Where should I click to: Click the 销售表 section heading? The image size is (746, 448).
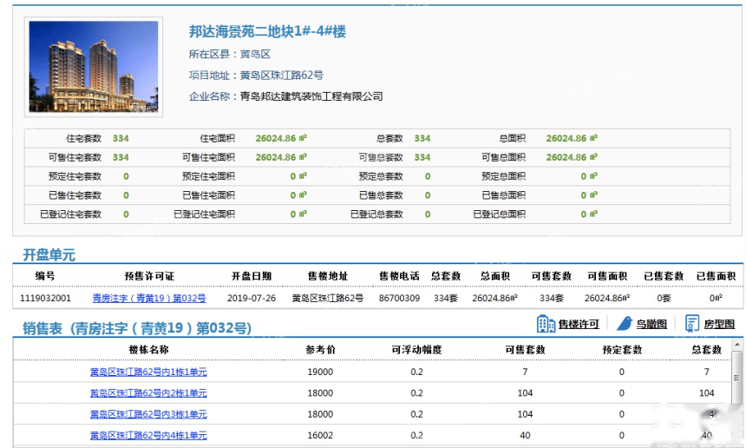click(138, 328)
